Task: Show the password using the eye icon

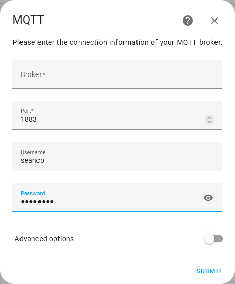Action: point(208,198)
